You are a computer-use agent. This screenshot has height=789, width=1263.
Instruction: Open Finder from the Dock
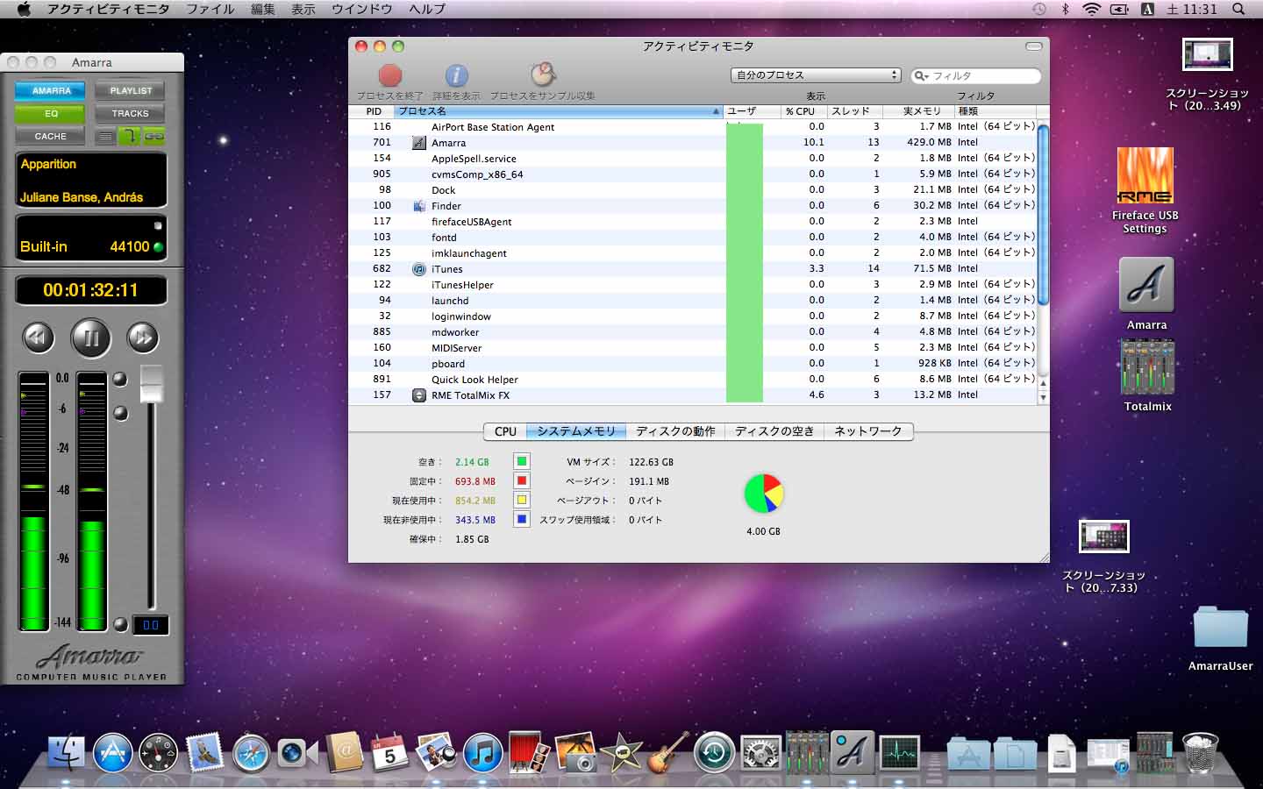point(66,752)
